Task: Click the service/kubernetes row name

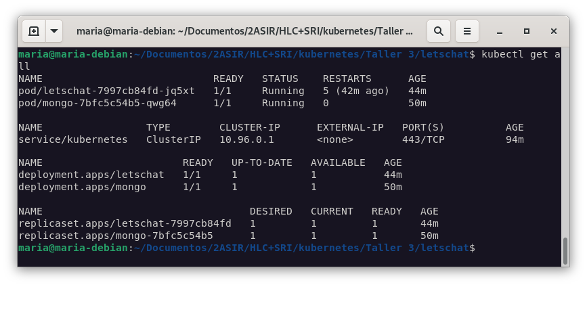Action: [72, 139]
